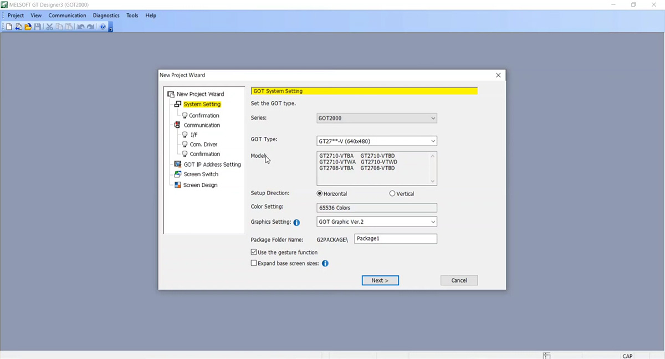This screenshot has width=665, height=359.
Task: Click the GOT System Setting yellow header
Action: (364, 91)
